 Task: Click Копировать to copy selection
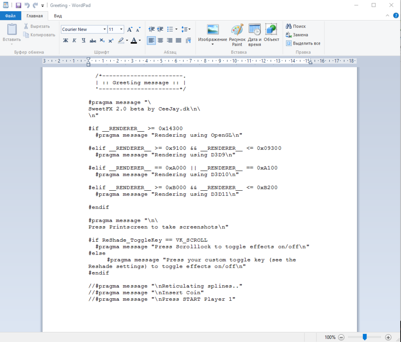point(39,35)
